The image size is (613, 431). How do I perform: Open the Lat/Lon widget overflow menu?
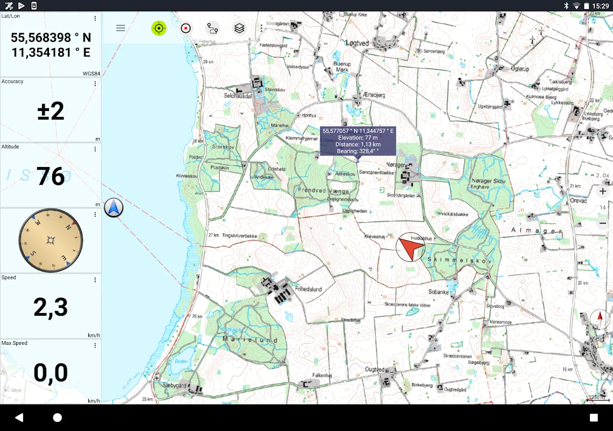95,19
